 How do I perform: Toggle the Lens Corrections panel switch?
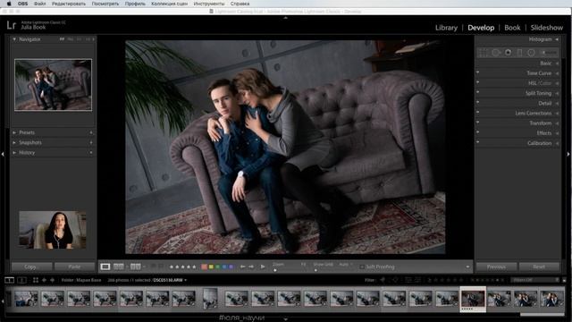(478, 113)
